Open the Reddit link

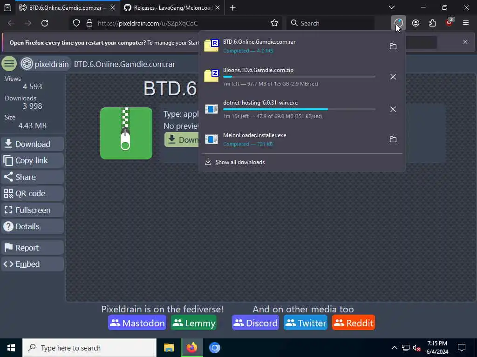[x=354, y=323]
